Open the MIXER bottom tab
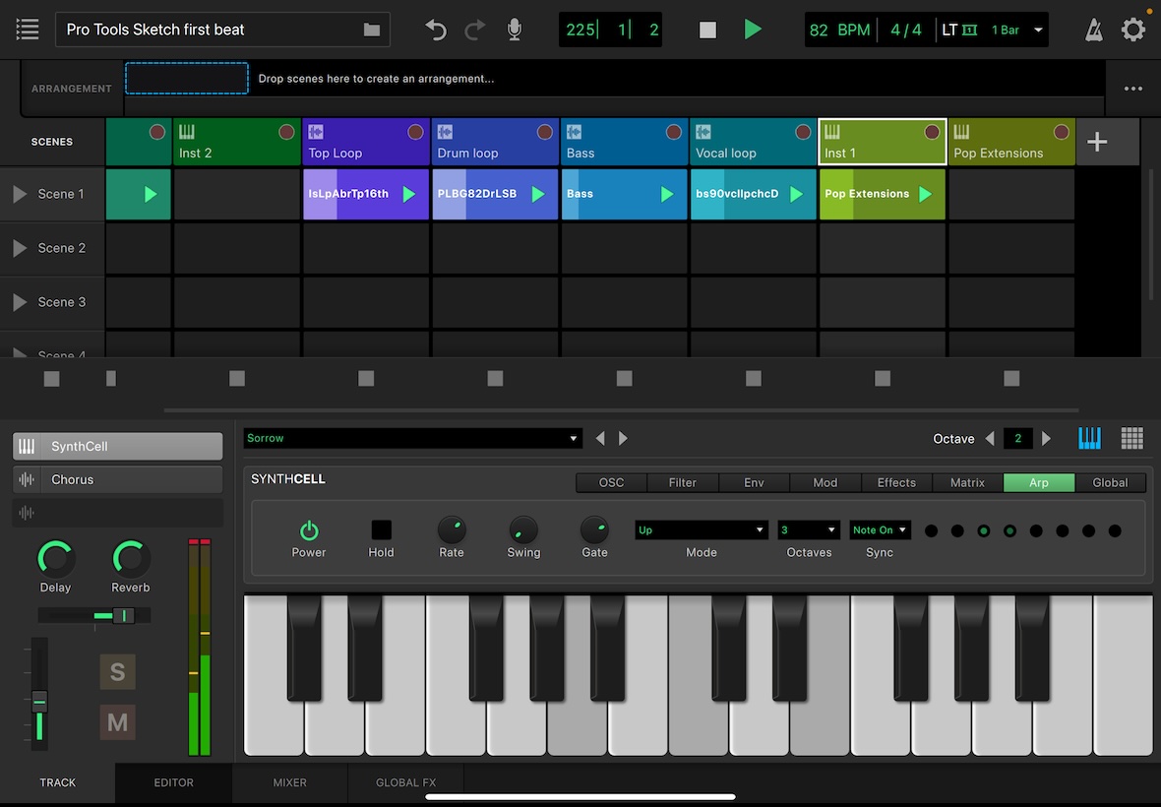The image size is (1161, 807). 289,782
